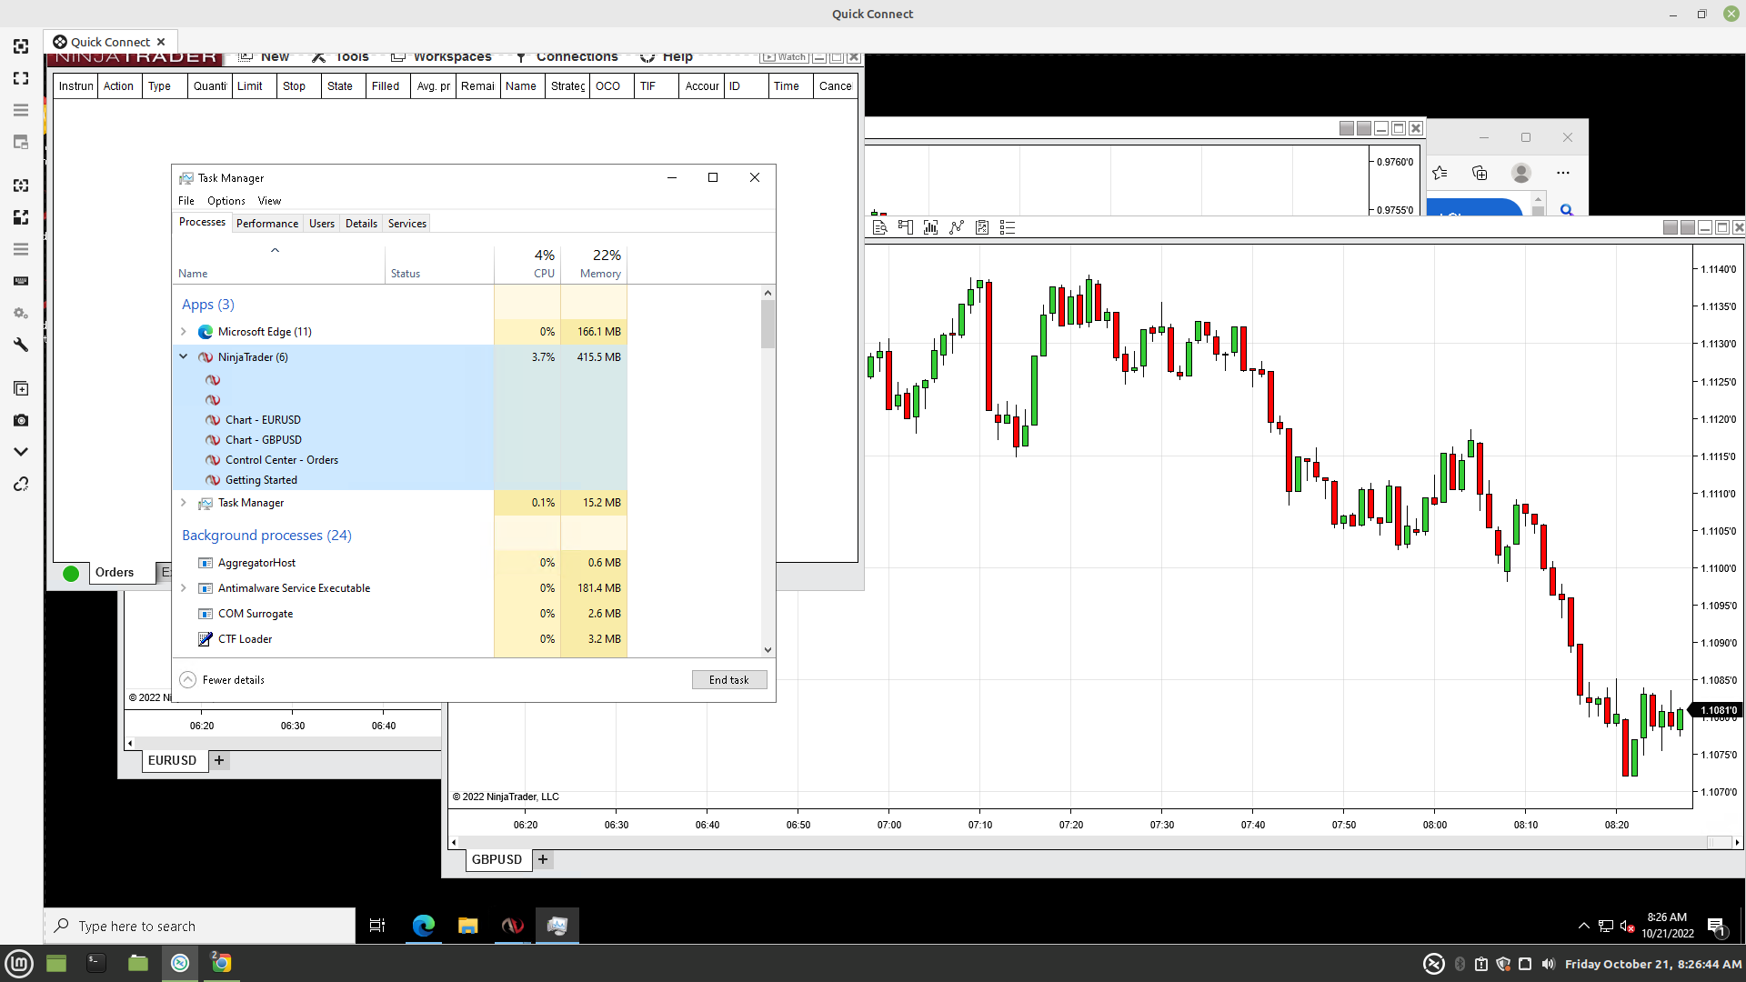The image size is (1746, 982).
Task: Click the Edge Collections icon
Action: tap(1480, 173)
